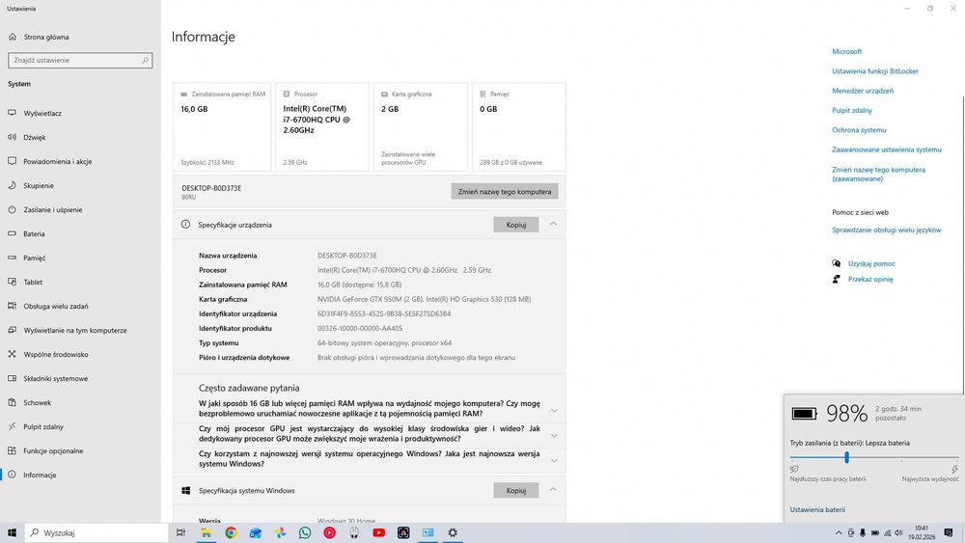
Task: Click the Pulpit zdalny sidebar icon
Action: [x=12, y=426]
